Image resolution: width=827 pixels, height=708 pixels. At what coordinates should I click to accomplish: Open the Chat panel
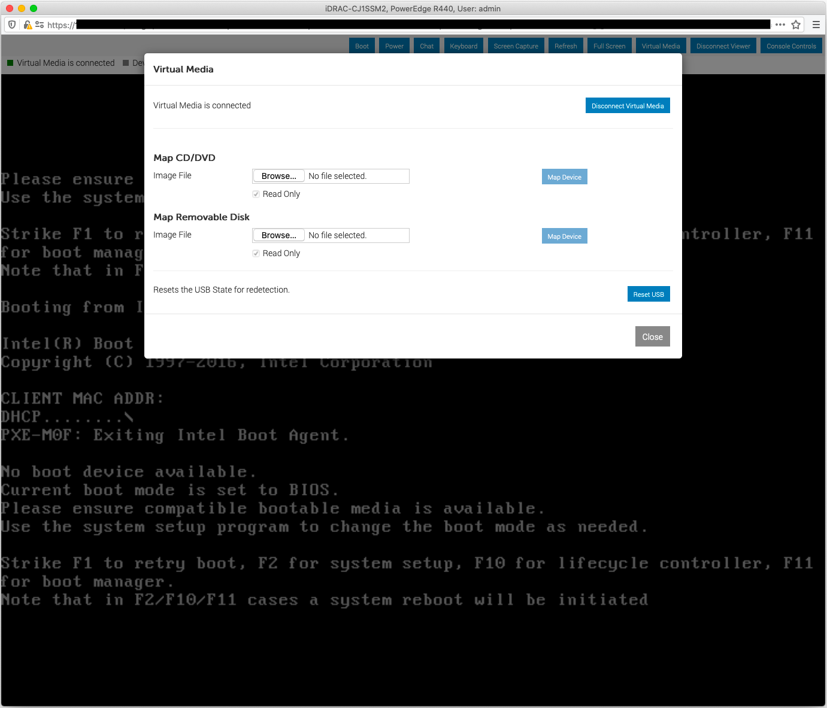426,45
